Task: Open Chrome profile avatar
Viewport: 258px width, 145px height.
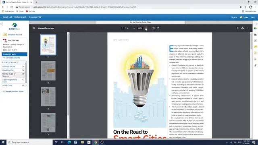Action: coord(251,7)
